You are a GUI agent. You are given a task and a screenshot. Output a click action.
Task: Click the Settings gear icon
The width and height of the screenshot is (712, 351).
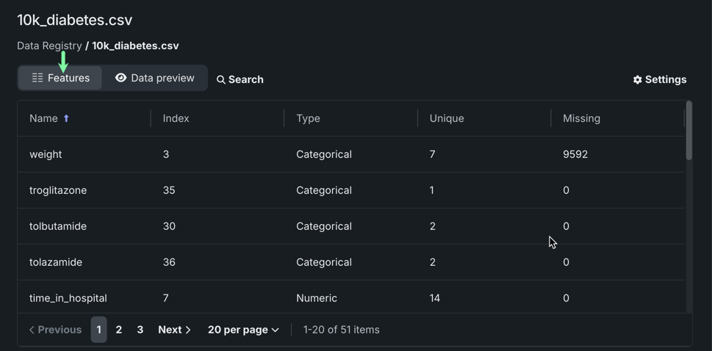[637, 79]
